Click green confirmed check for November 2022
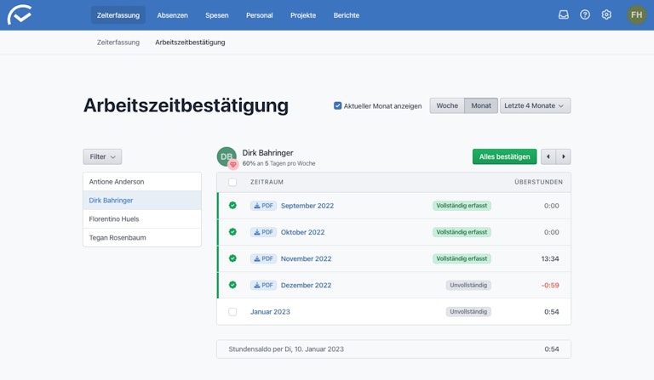654x380 pixels. [x=232, y=258]
